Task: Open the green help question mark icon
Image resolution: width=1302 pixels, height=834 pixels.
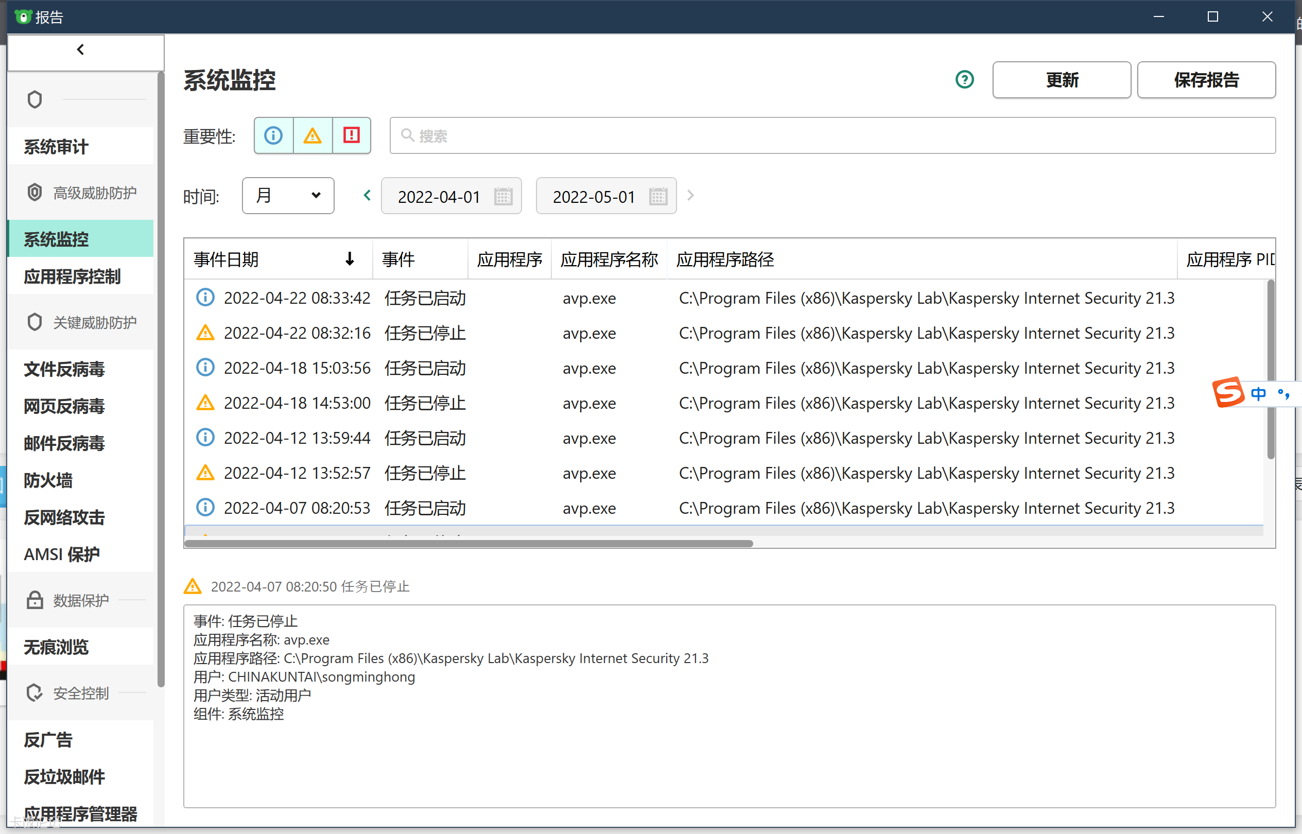Action: tap(964, 80)
